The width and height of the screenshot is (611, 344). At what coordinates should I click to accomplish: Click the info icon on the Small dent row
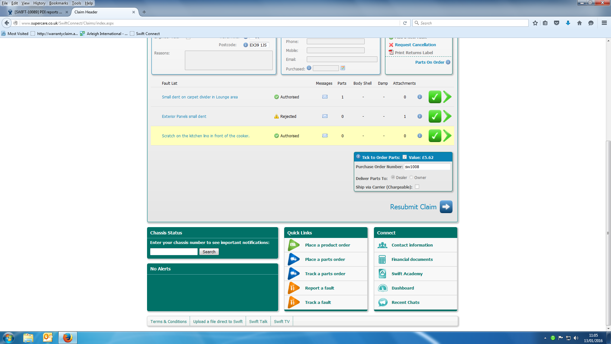click(x=419, y=97)
